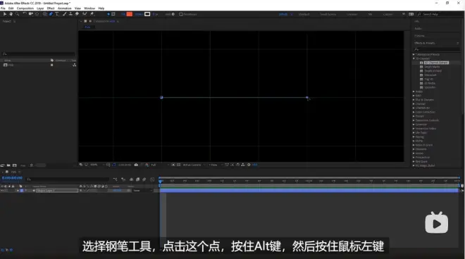Select the Unified Camera tool
The height and width of the screenshot is (259, 465).
pyautogui.click(x=30, y=14)
